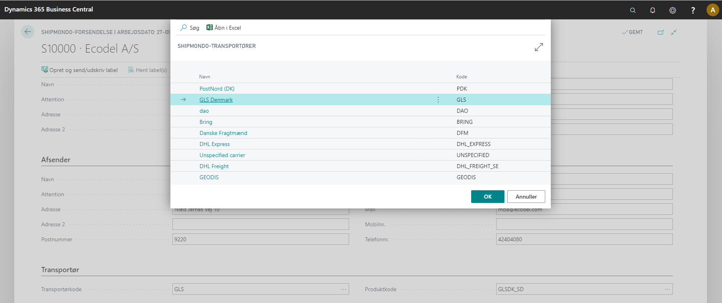Click the Dynamics 365 Business Central title
Screen dimensions: 722x303
49,9
